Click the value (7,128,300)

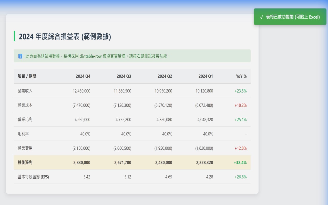122,105
